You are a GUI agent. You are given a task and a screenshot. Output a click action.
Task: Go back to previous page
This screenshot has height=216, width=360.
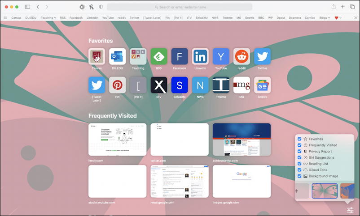38,7
